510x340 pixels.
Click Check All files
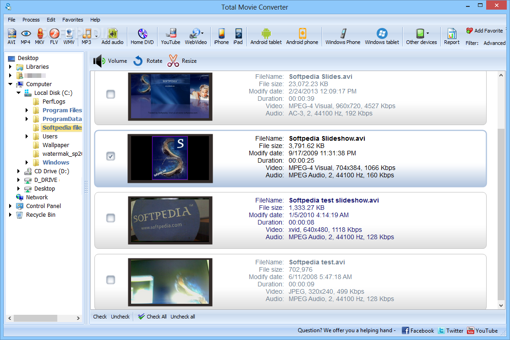(x=152, y=317)
